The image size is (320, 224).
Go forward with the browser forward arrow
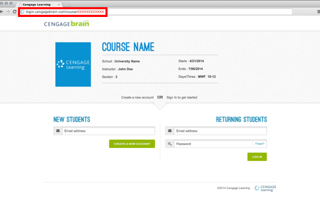coord(8,12)
